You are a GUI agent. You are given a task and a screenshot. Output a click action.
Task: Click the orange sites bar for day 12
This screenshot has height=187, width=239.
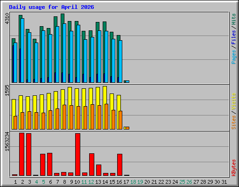92,117
